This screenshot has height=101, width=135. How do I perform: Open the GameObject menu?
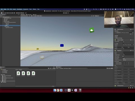pyautogui.click(x=19, y=9)
